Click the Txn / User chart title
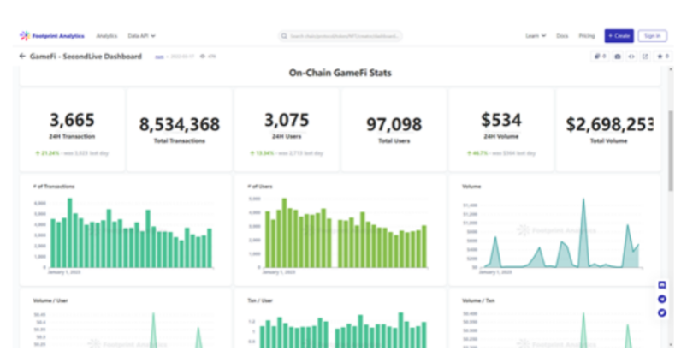 point(260,300)
